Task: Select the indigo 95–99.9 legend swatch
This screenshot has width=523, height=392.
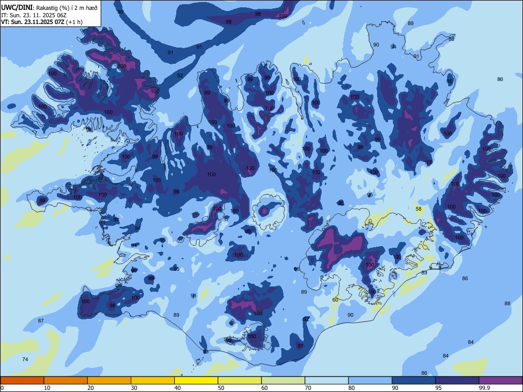Action: click(x=457, y=381)
